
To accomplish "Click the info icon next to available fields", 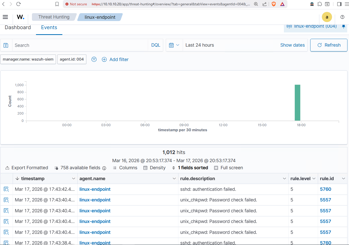I will click(104, 168).
